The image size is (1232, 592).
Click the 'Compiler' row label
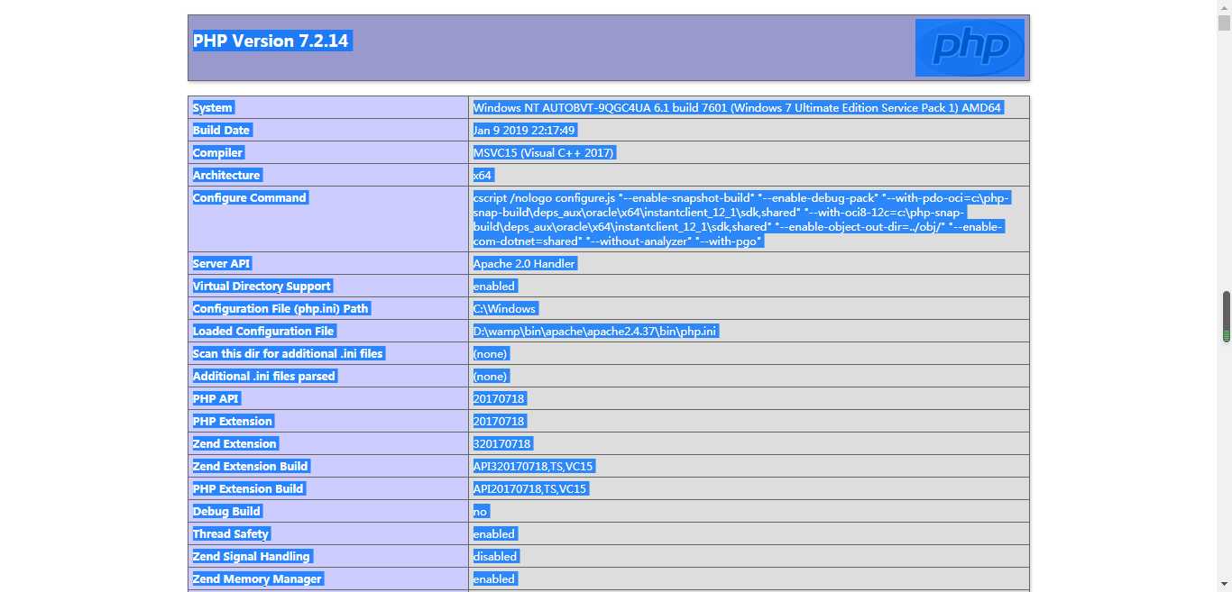click(x=218, y=152)
